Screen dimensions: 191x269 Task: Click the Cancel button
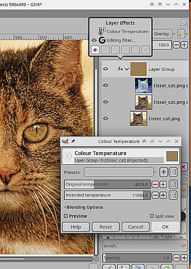point(135,227)
